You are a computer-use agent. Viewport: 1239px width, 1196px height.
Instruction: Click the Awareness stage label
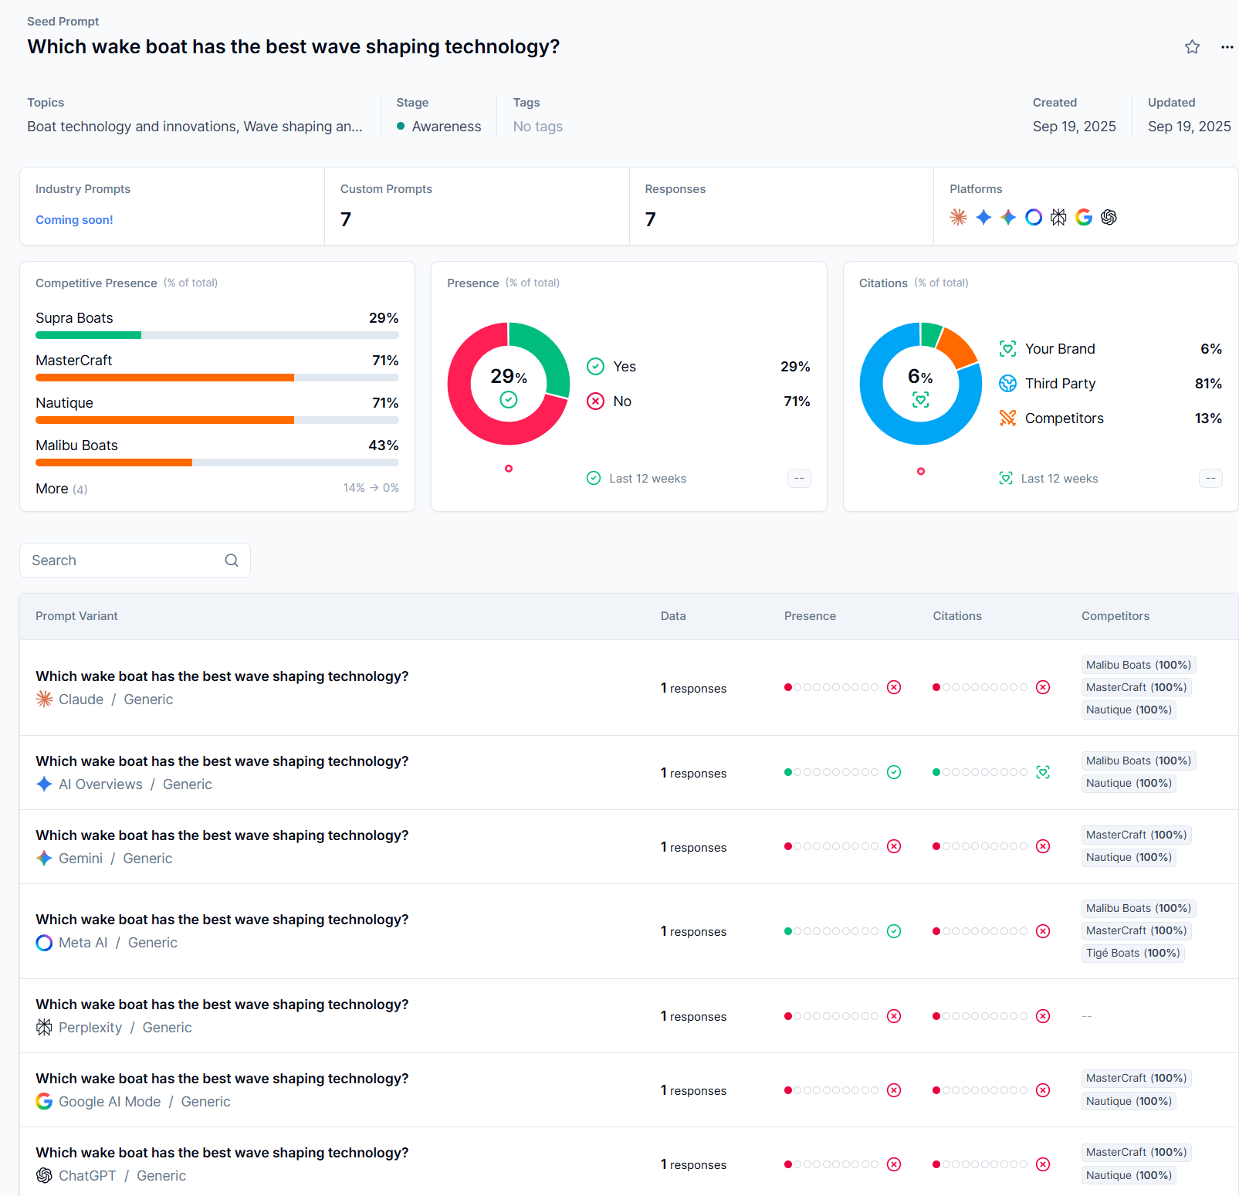(x=446, y=126)
